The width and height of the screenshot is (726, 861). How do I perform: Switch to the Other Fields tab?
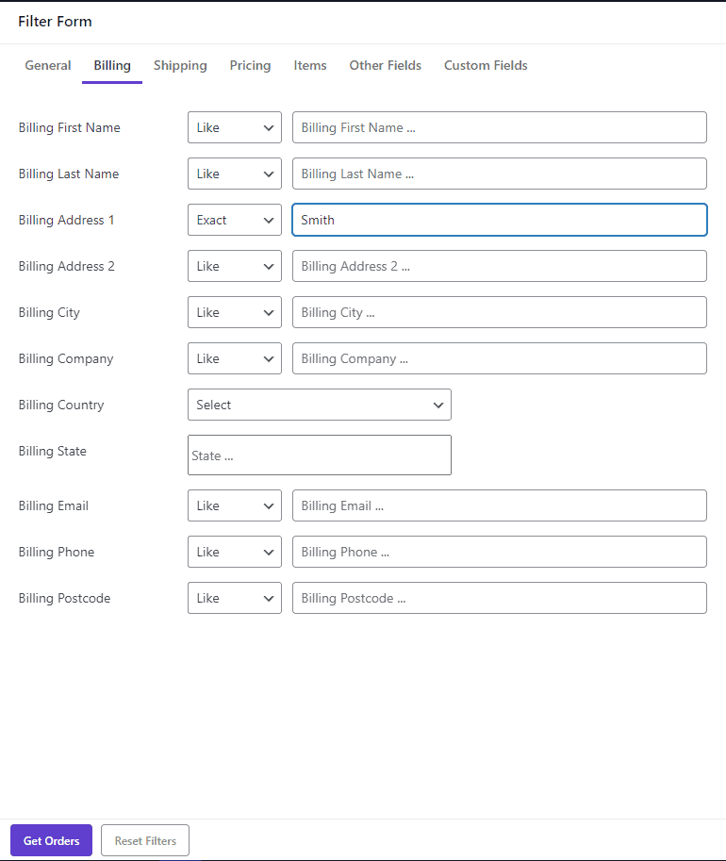coord(385,65)
